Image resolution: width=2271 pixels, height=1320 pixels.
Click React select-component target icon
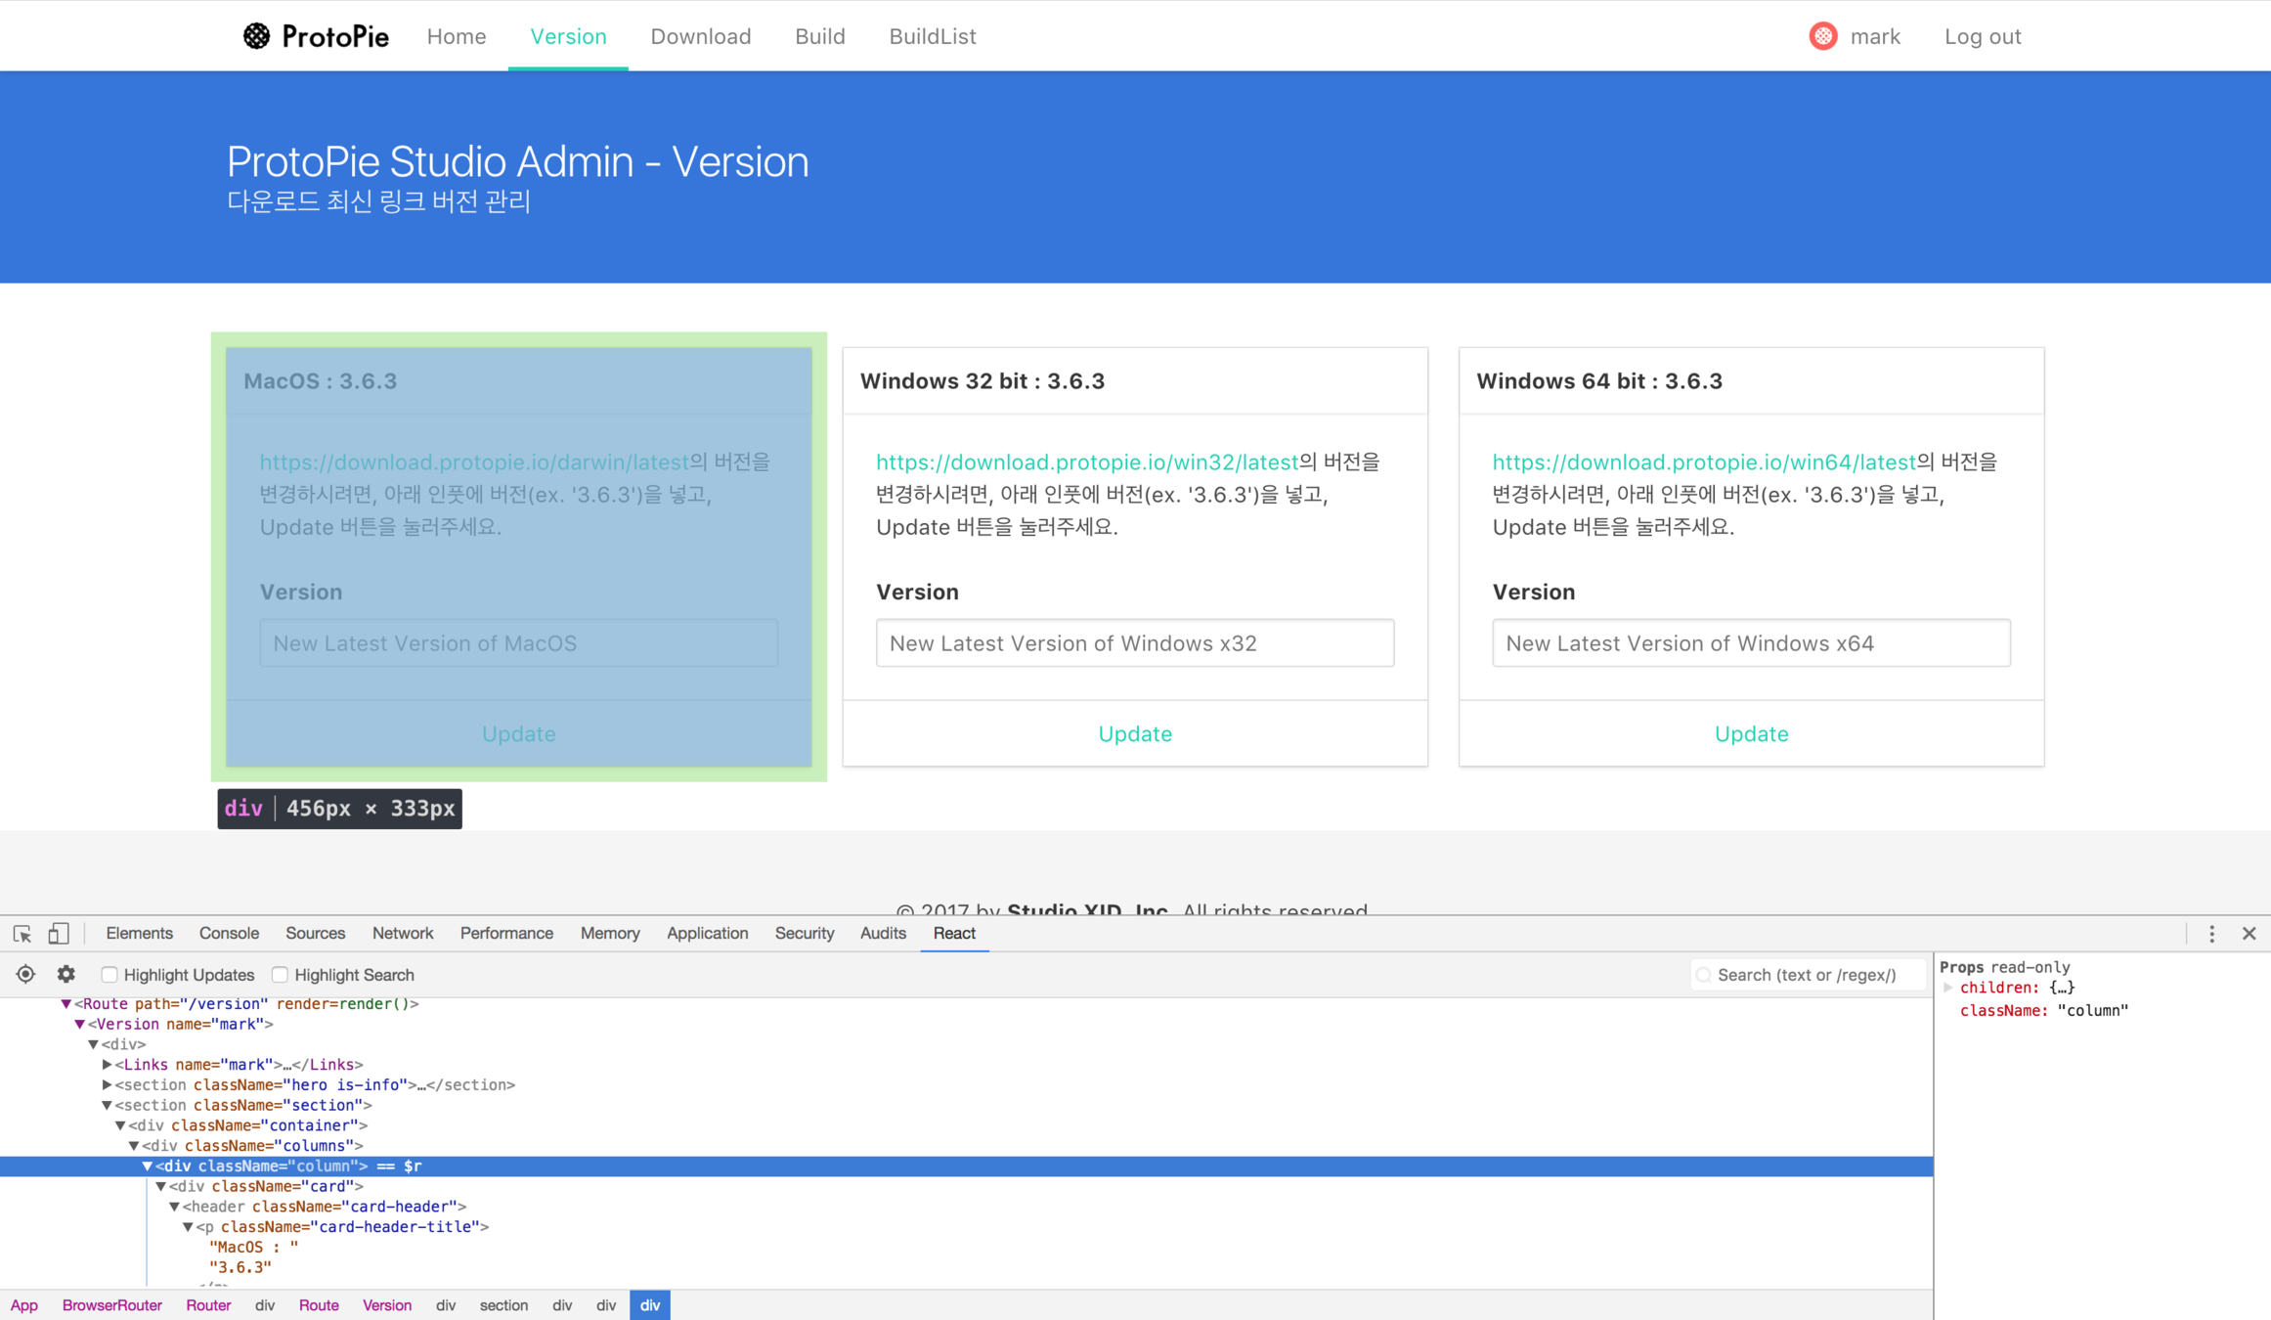coord(25,975)
